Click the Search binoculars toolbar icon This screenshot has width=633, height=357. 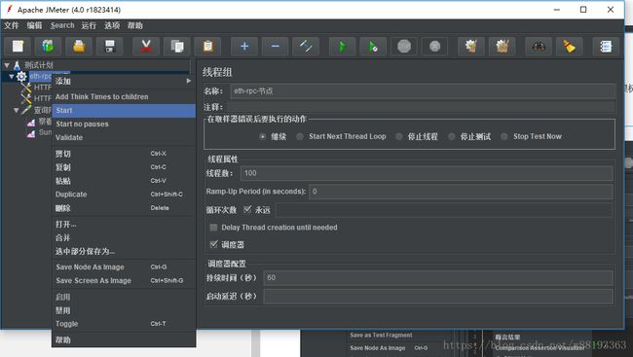(x=539, y=47)
